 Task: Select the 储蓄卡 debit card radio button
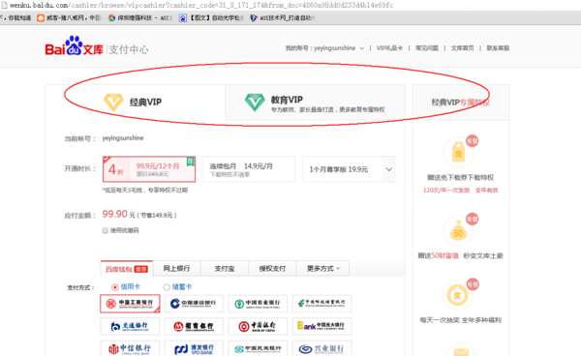(167, 286)
